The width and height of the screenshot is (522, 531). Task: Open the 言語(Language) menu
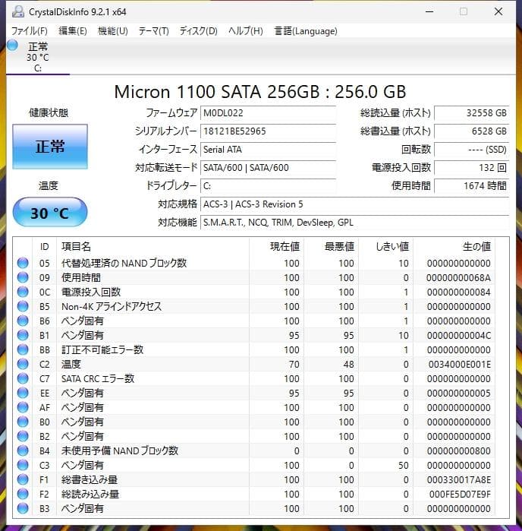coord(306,31)
